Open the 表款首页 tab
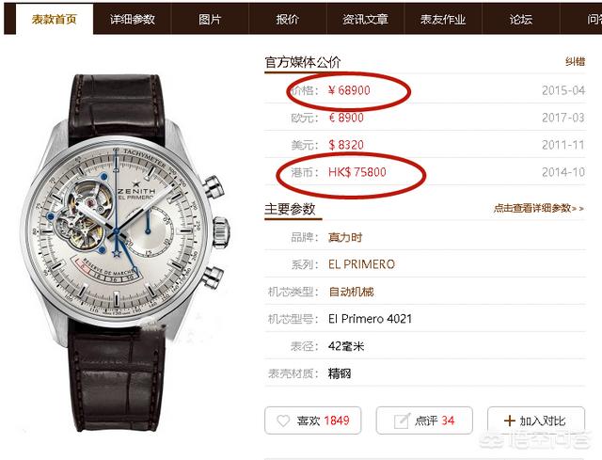This screenshot has height=460, width=602. point(55,19)
